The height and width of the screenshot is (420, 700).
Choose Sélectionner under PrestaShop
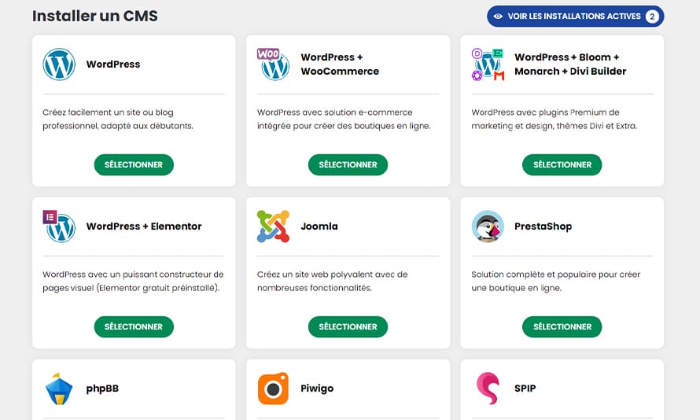click(x=562, y=327)
